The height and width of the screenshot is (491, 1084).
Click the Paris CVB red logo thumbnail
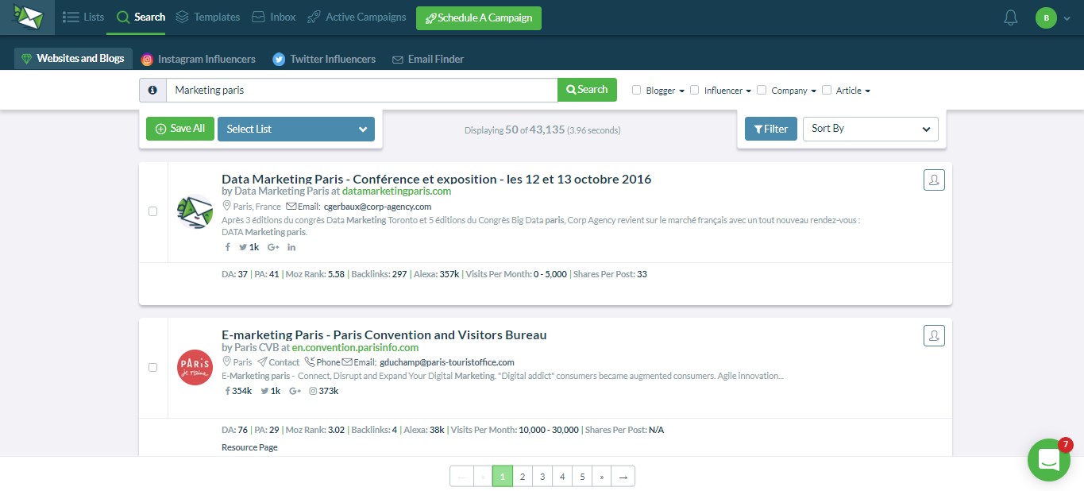point(195,367)
